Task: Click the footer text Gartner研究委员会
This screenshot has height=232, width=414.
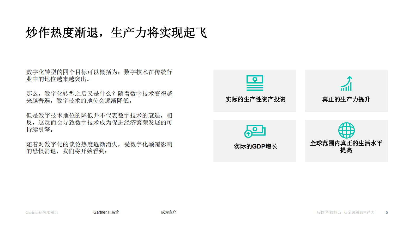Action: 42,212
